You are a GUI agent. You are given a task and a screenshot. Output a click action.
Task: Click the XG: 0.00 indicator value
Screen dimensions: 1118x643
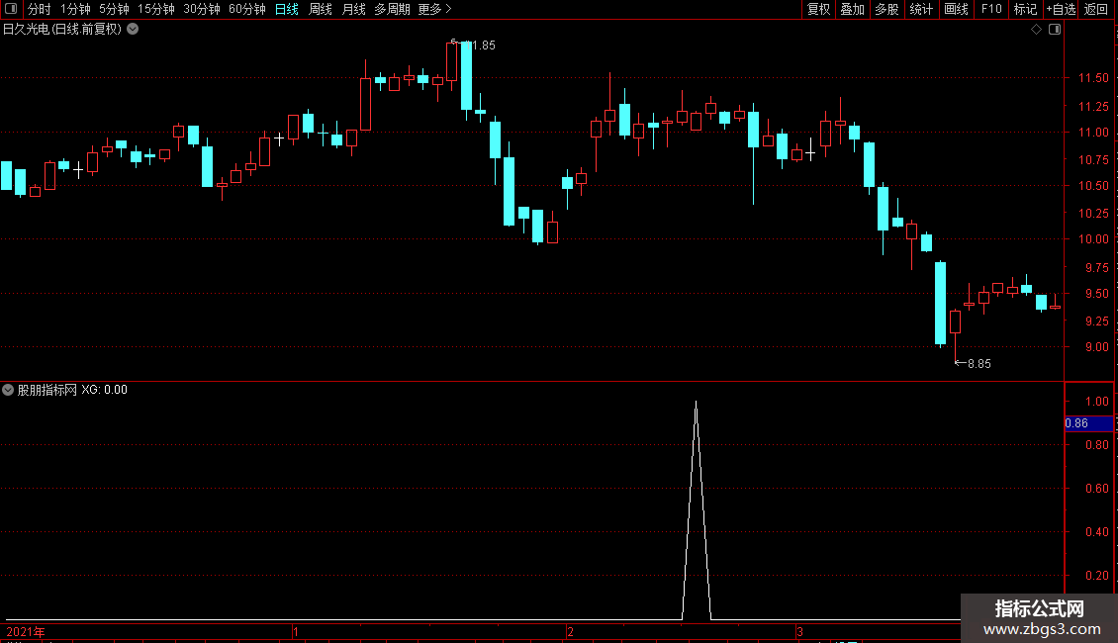click(104, 390)
